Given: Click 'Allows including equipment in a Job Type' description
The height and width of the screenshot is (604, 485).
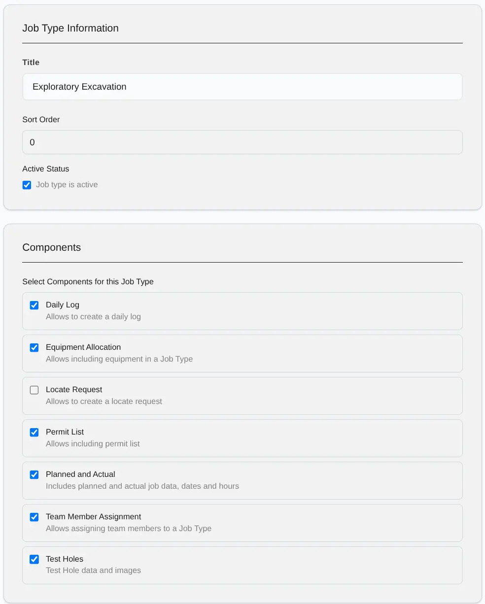Looking at the screenshot, I should pos(119,359).
